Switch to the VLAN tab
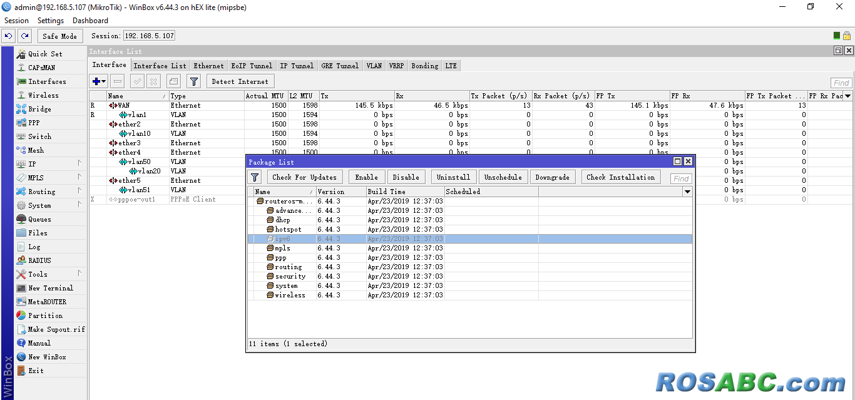 pos(374,66)
